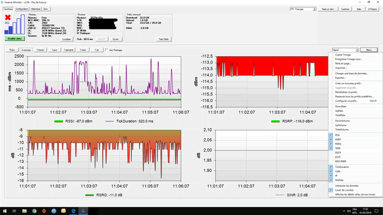Open the Windows Start menu
The height and width of the screenshot is (215, 383).
(5, 211)
